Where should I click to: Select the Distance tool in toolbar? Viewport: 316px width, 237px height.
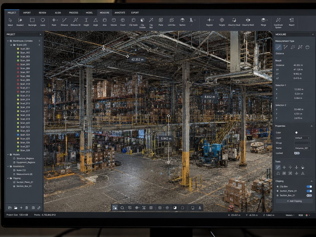(64, 22)
